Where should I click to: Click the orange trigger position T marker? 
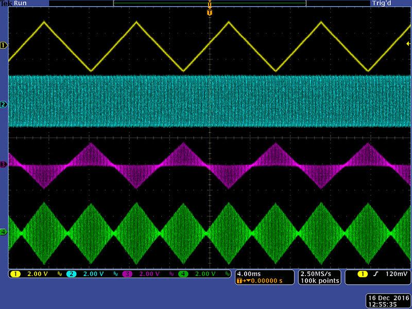click(209, 12)
